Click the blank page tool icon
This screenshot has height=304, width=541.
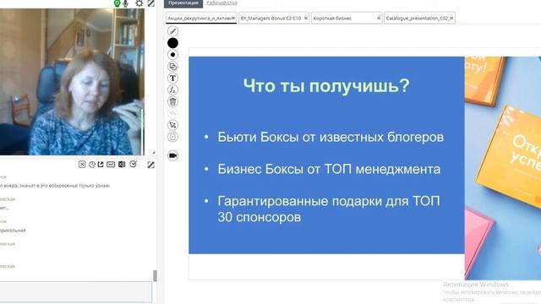click(x=172, y=137)
